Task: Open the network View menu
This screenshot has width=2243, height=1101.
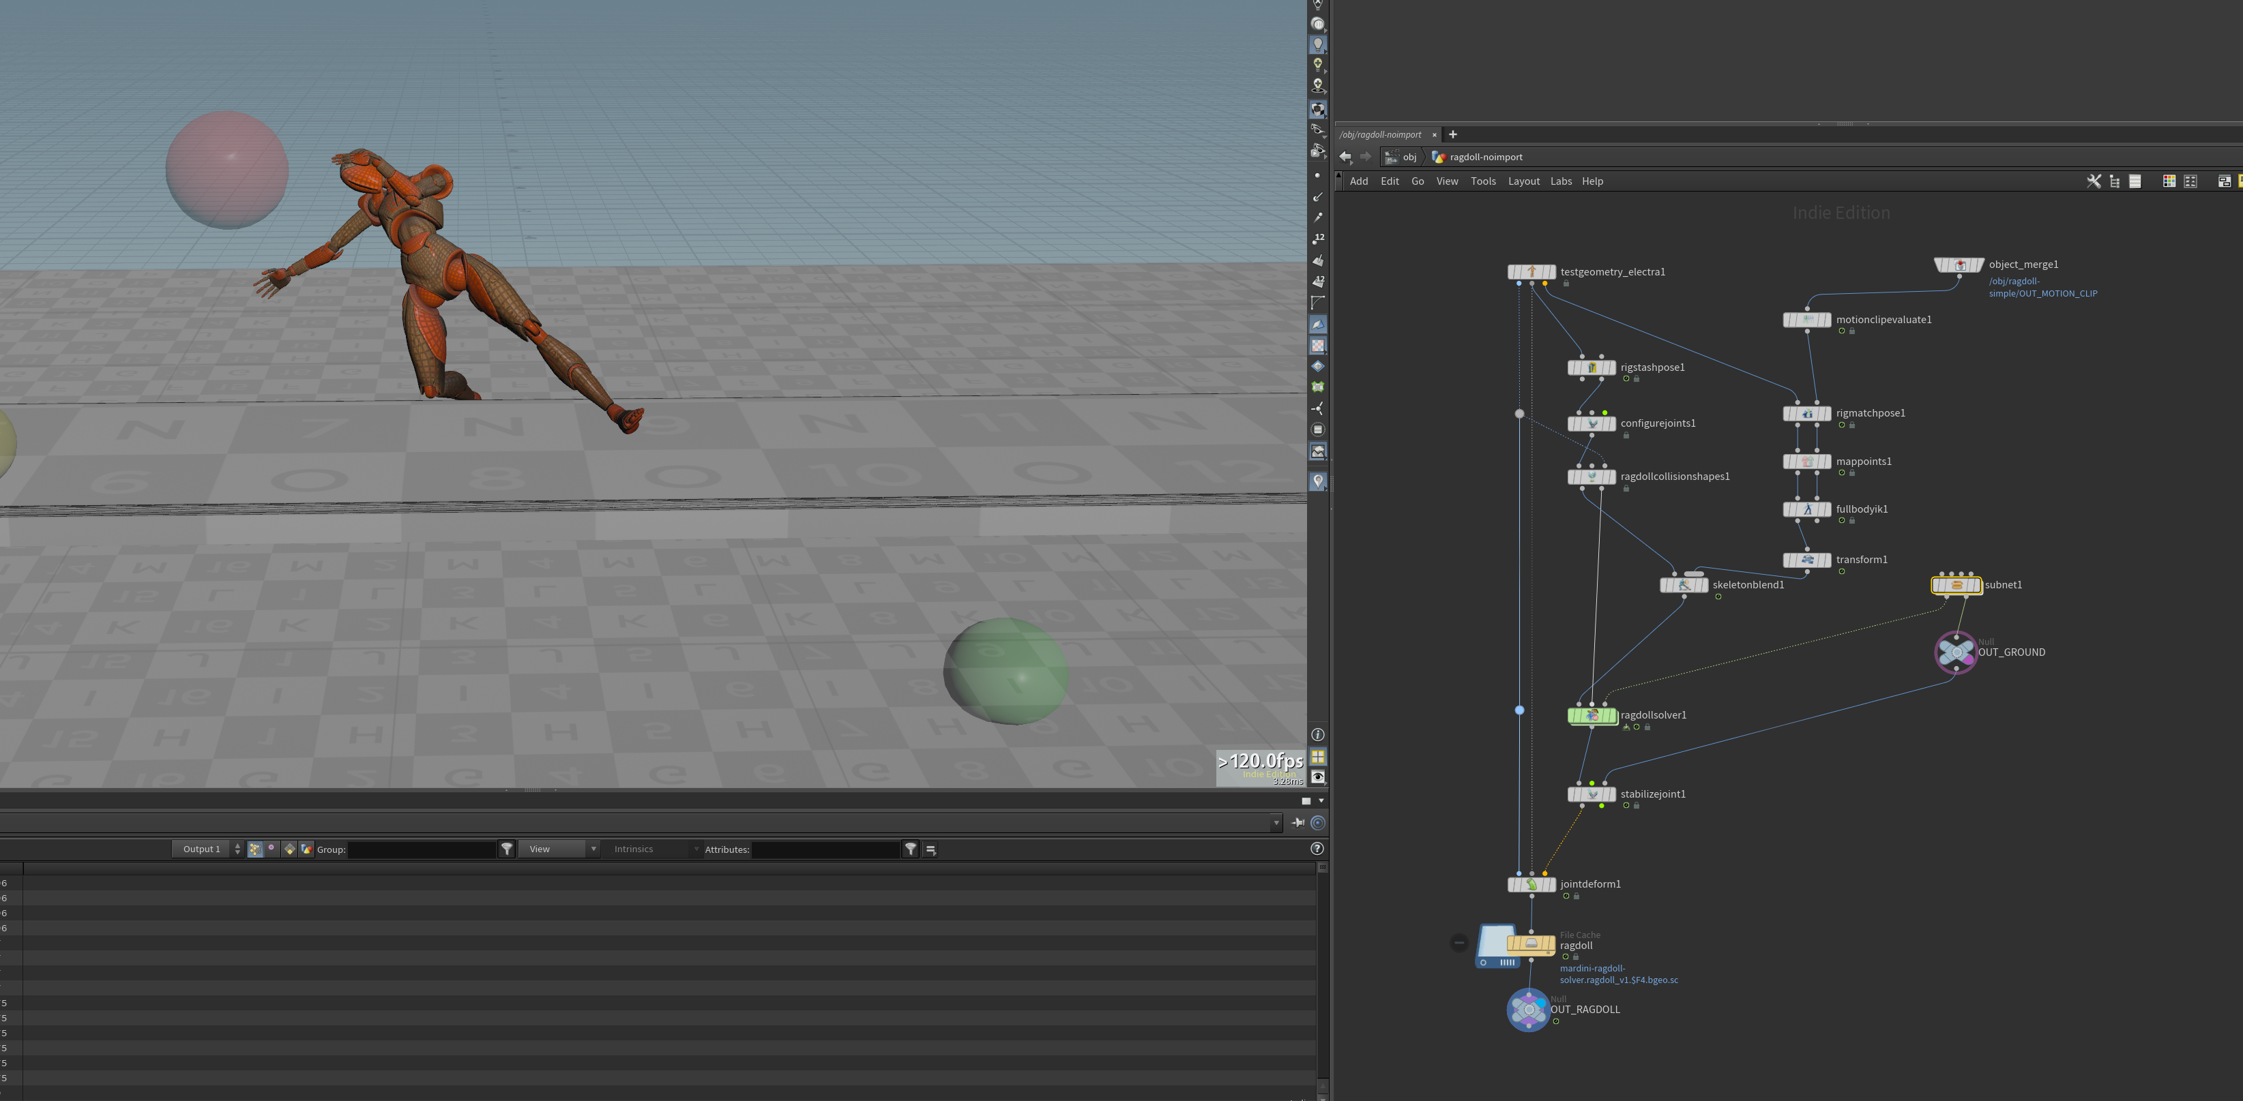Action: click(1447, 181)
